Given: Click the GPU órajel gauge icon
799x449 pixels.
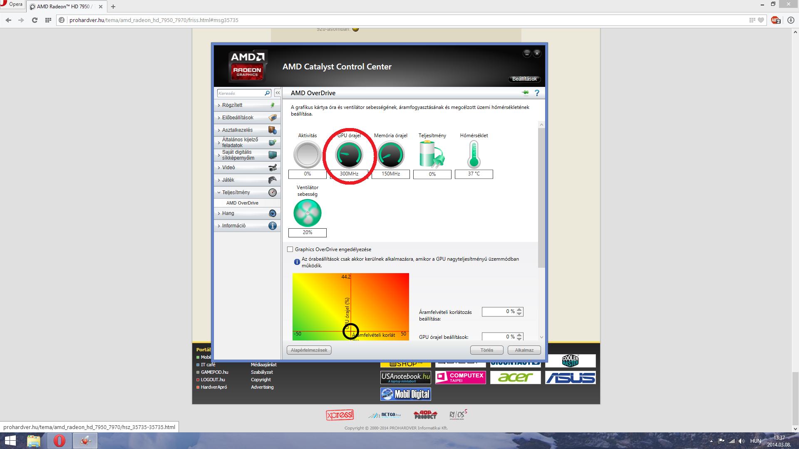Looking at the screenshot, I should (x=349, y=155).
